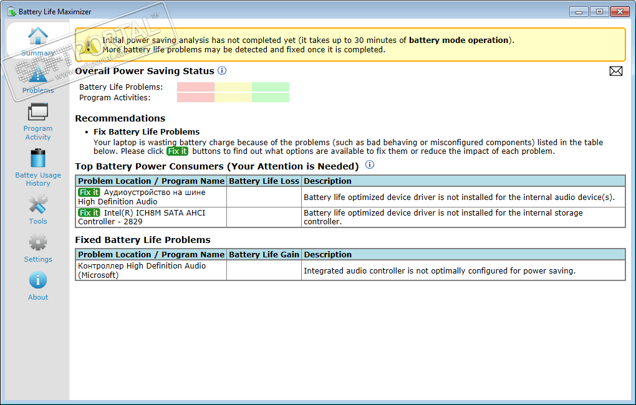Screen dimensions: 636x405
Task: Select the Program Activity label
Action: pyautogui.click(x=37, y=133)
